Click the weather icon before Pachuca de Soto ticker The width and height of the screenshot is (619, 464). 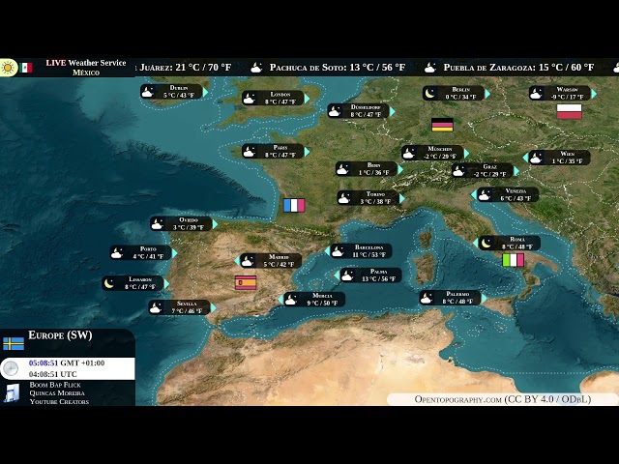click(x=256, y=68)
